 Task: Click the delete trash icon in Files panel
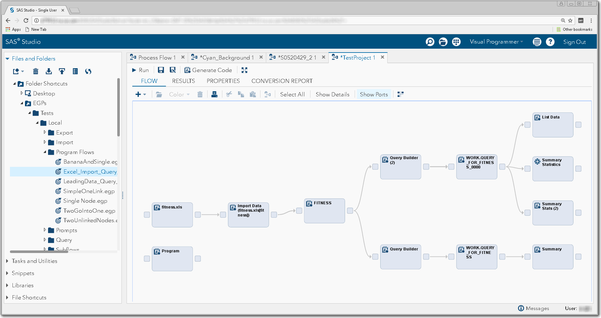(x=36, y=71)
